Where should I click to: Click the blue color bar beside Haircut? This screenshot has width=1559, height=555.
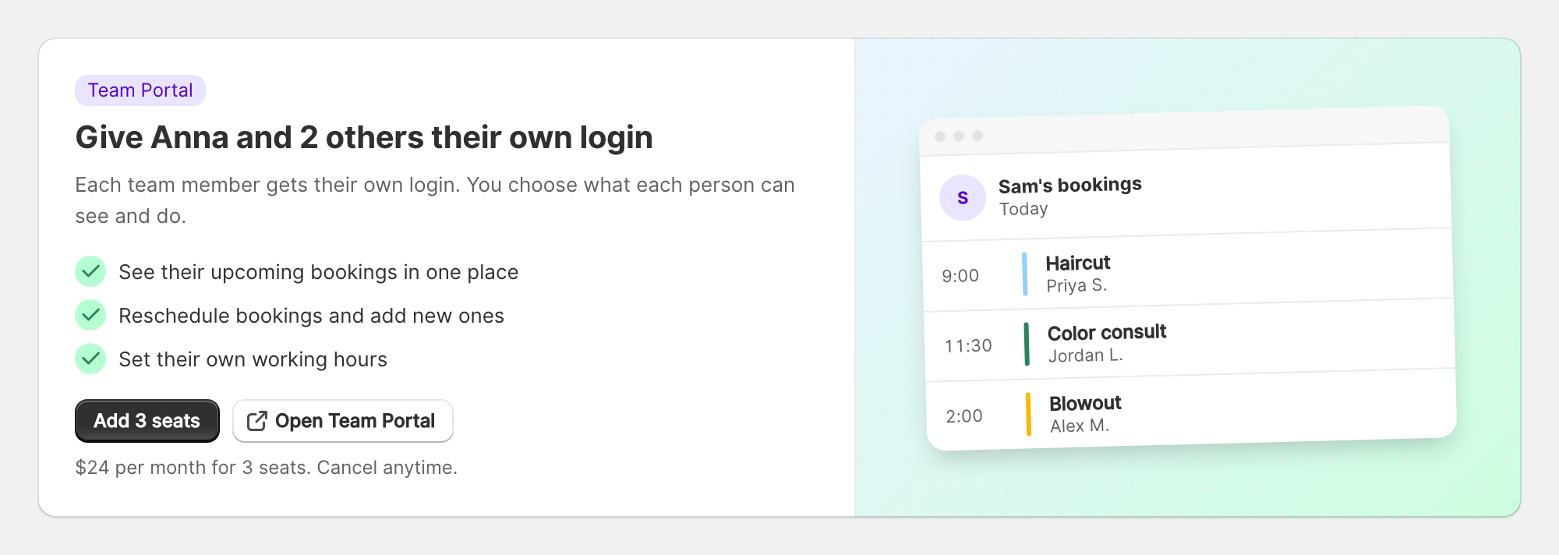1025,274
